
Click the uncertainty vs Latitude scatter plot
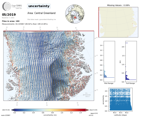(x=121, y=100)
